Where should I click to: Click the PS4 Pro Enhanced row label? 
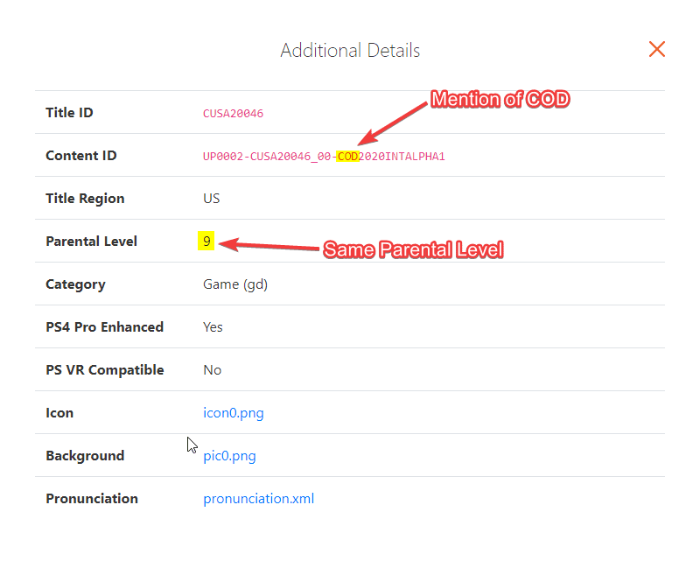click(x=104, y=327)
